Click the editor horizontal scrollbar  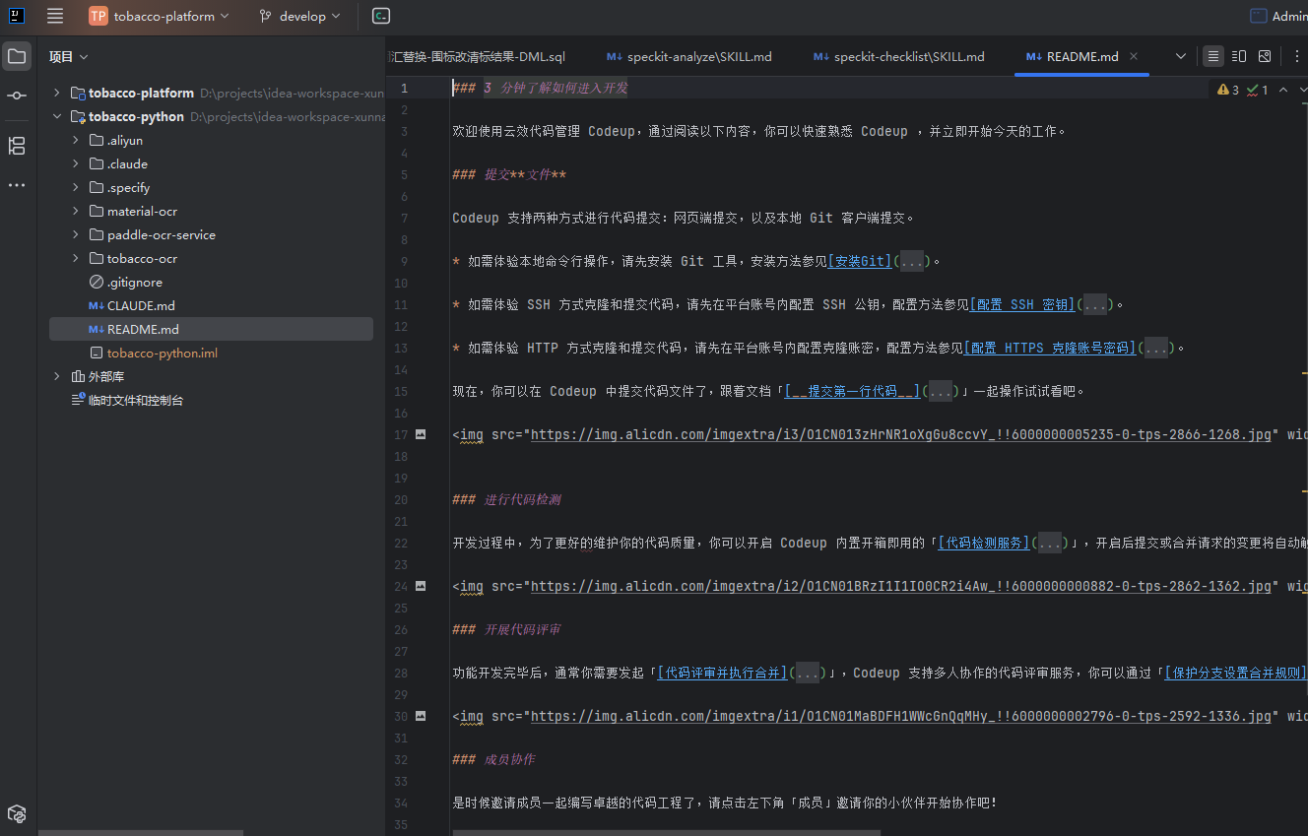[668, 832]
